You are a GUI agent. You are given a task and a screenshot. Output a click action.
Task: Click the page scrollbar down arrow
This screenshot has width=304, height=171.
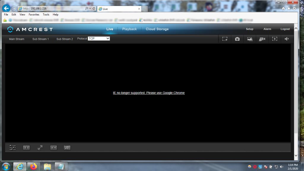click(x=296, y=155)
